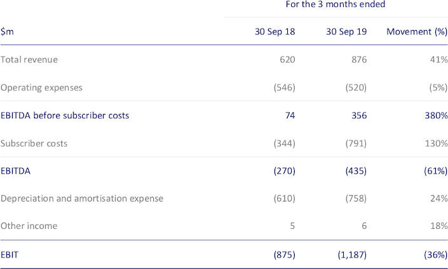The height and width of the screenshot is (269, 448).
Task: Select the "Movement (%)" column header
Action: tap(417, 32)
